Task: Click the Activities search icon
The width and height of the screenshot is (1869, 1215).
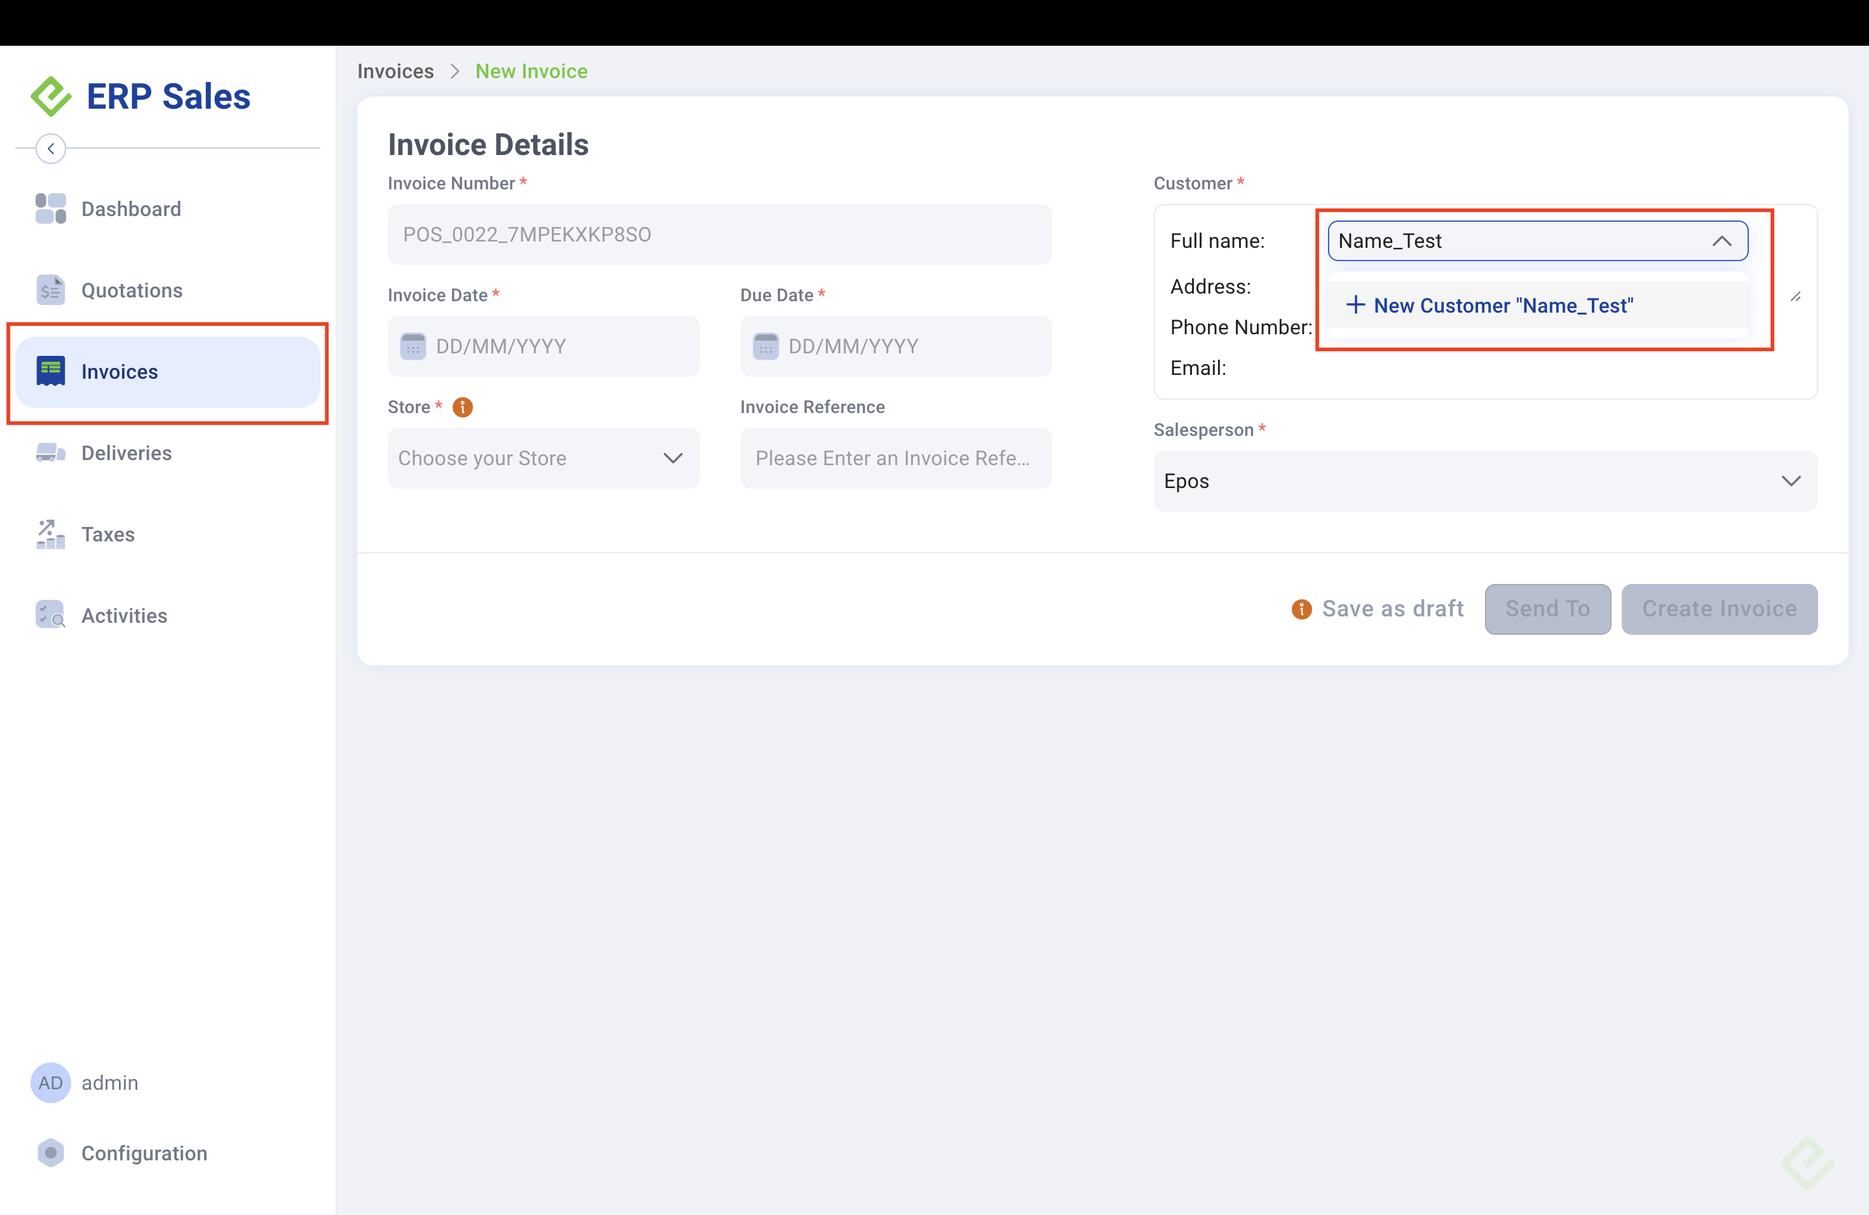Action: (51, 615)
